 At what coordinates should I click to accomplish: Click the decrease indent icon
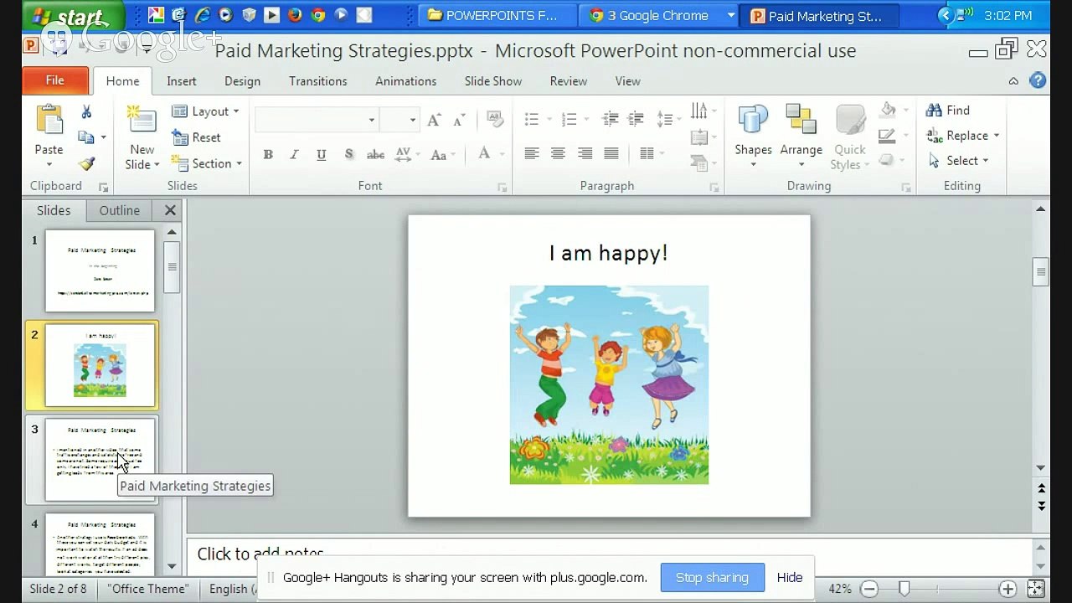coord(610,119)
